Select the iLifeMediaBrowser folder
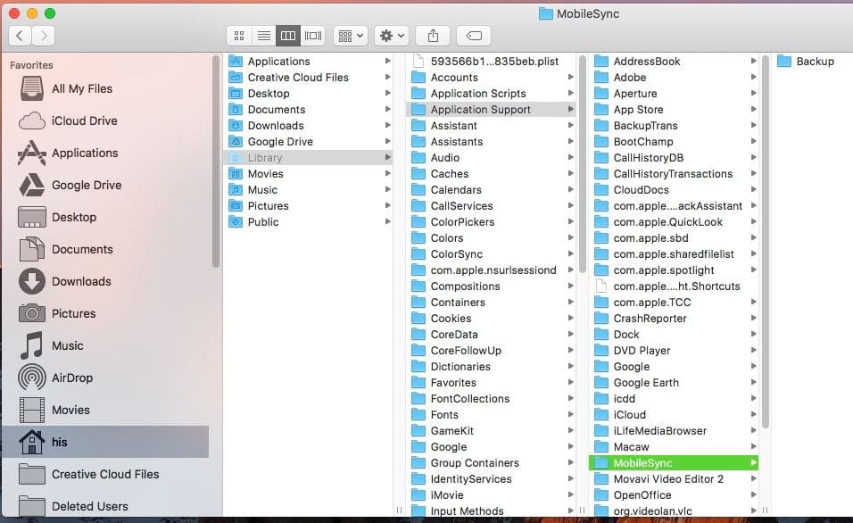 (674, 431)
